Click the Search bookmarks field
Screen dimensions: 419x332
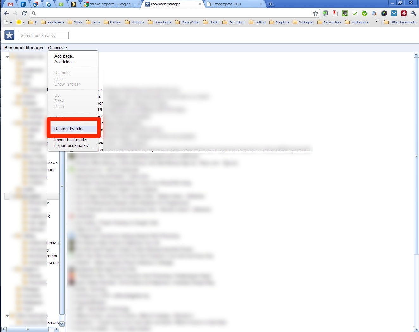coord(44,35)
